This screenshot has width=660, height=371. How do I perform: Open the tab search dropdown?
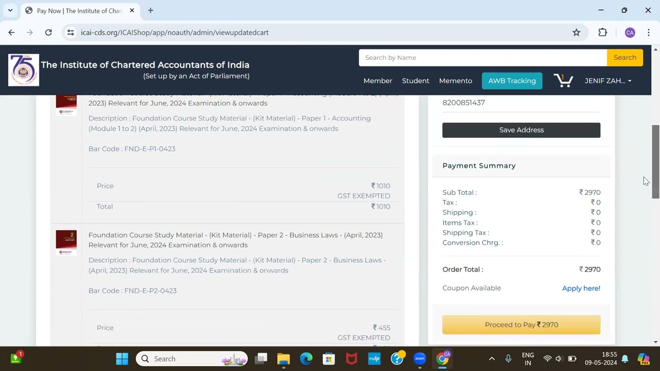[10, 10]
